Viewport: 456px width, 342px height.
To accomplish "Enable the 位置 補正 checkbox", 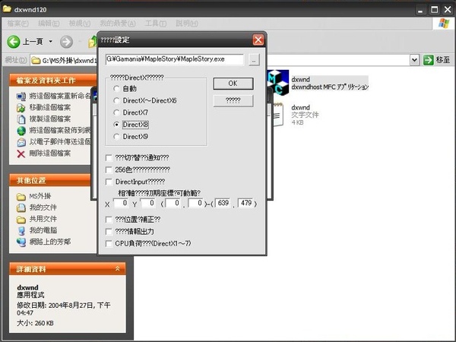I will 109,220.
